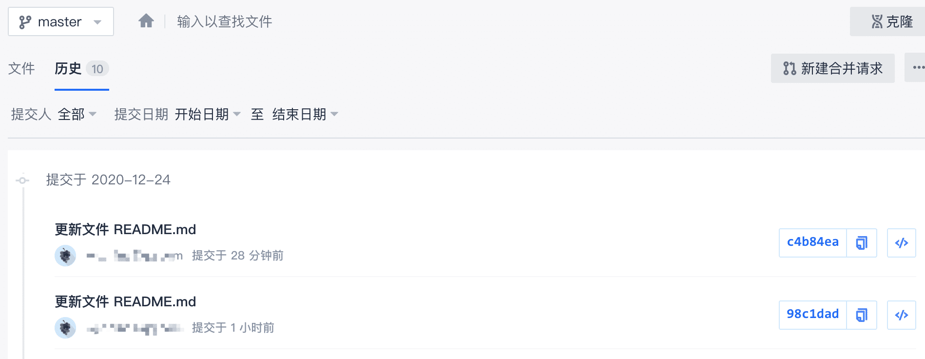Browse code at commit 98c1dad

tap(901, 315)
